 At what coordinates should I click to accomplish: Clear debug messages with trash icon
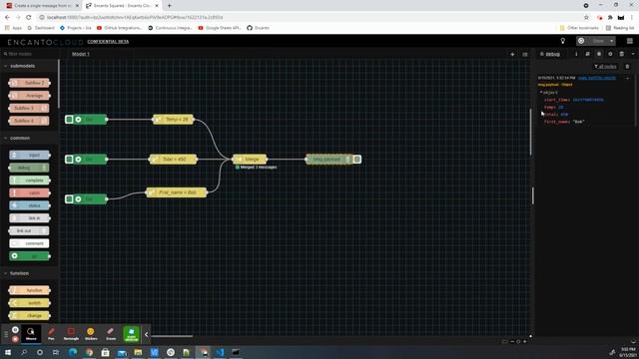628,67
